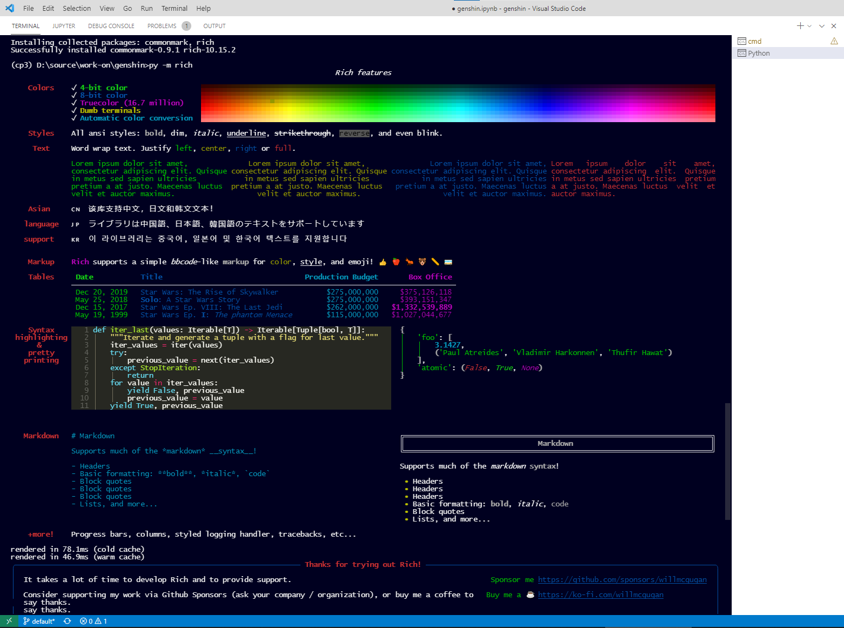Image resolution: width=844 pixels, height=628 pixels.
Task: Create a new terminal with plus icon
Action: click(x=800, y=26)
